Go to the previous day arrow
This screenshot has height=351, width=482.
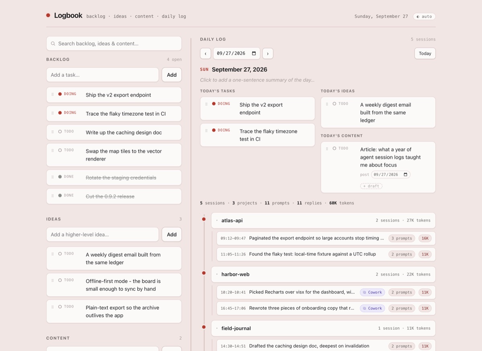(206, 53)
